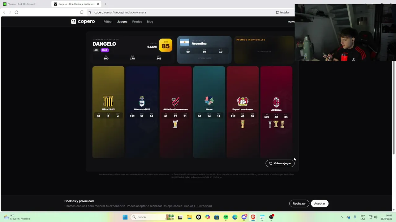Switch to the Stream - Kick Dashboard tab

[25, 4]
